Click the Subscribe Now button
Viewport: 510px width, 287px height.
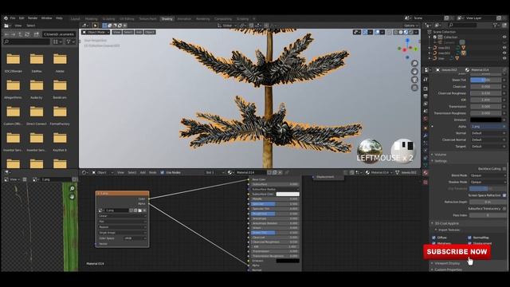(457, 252)
